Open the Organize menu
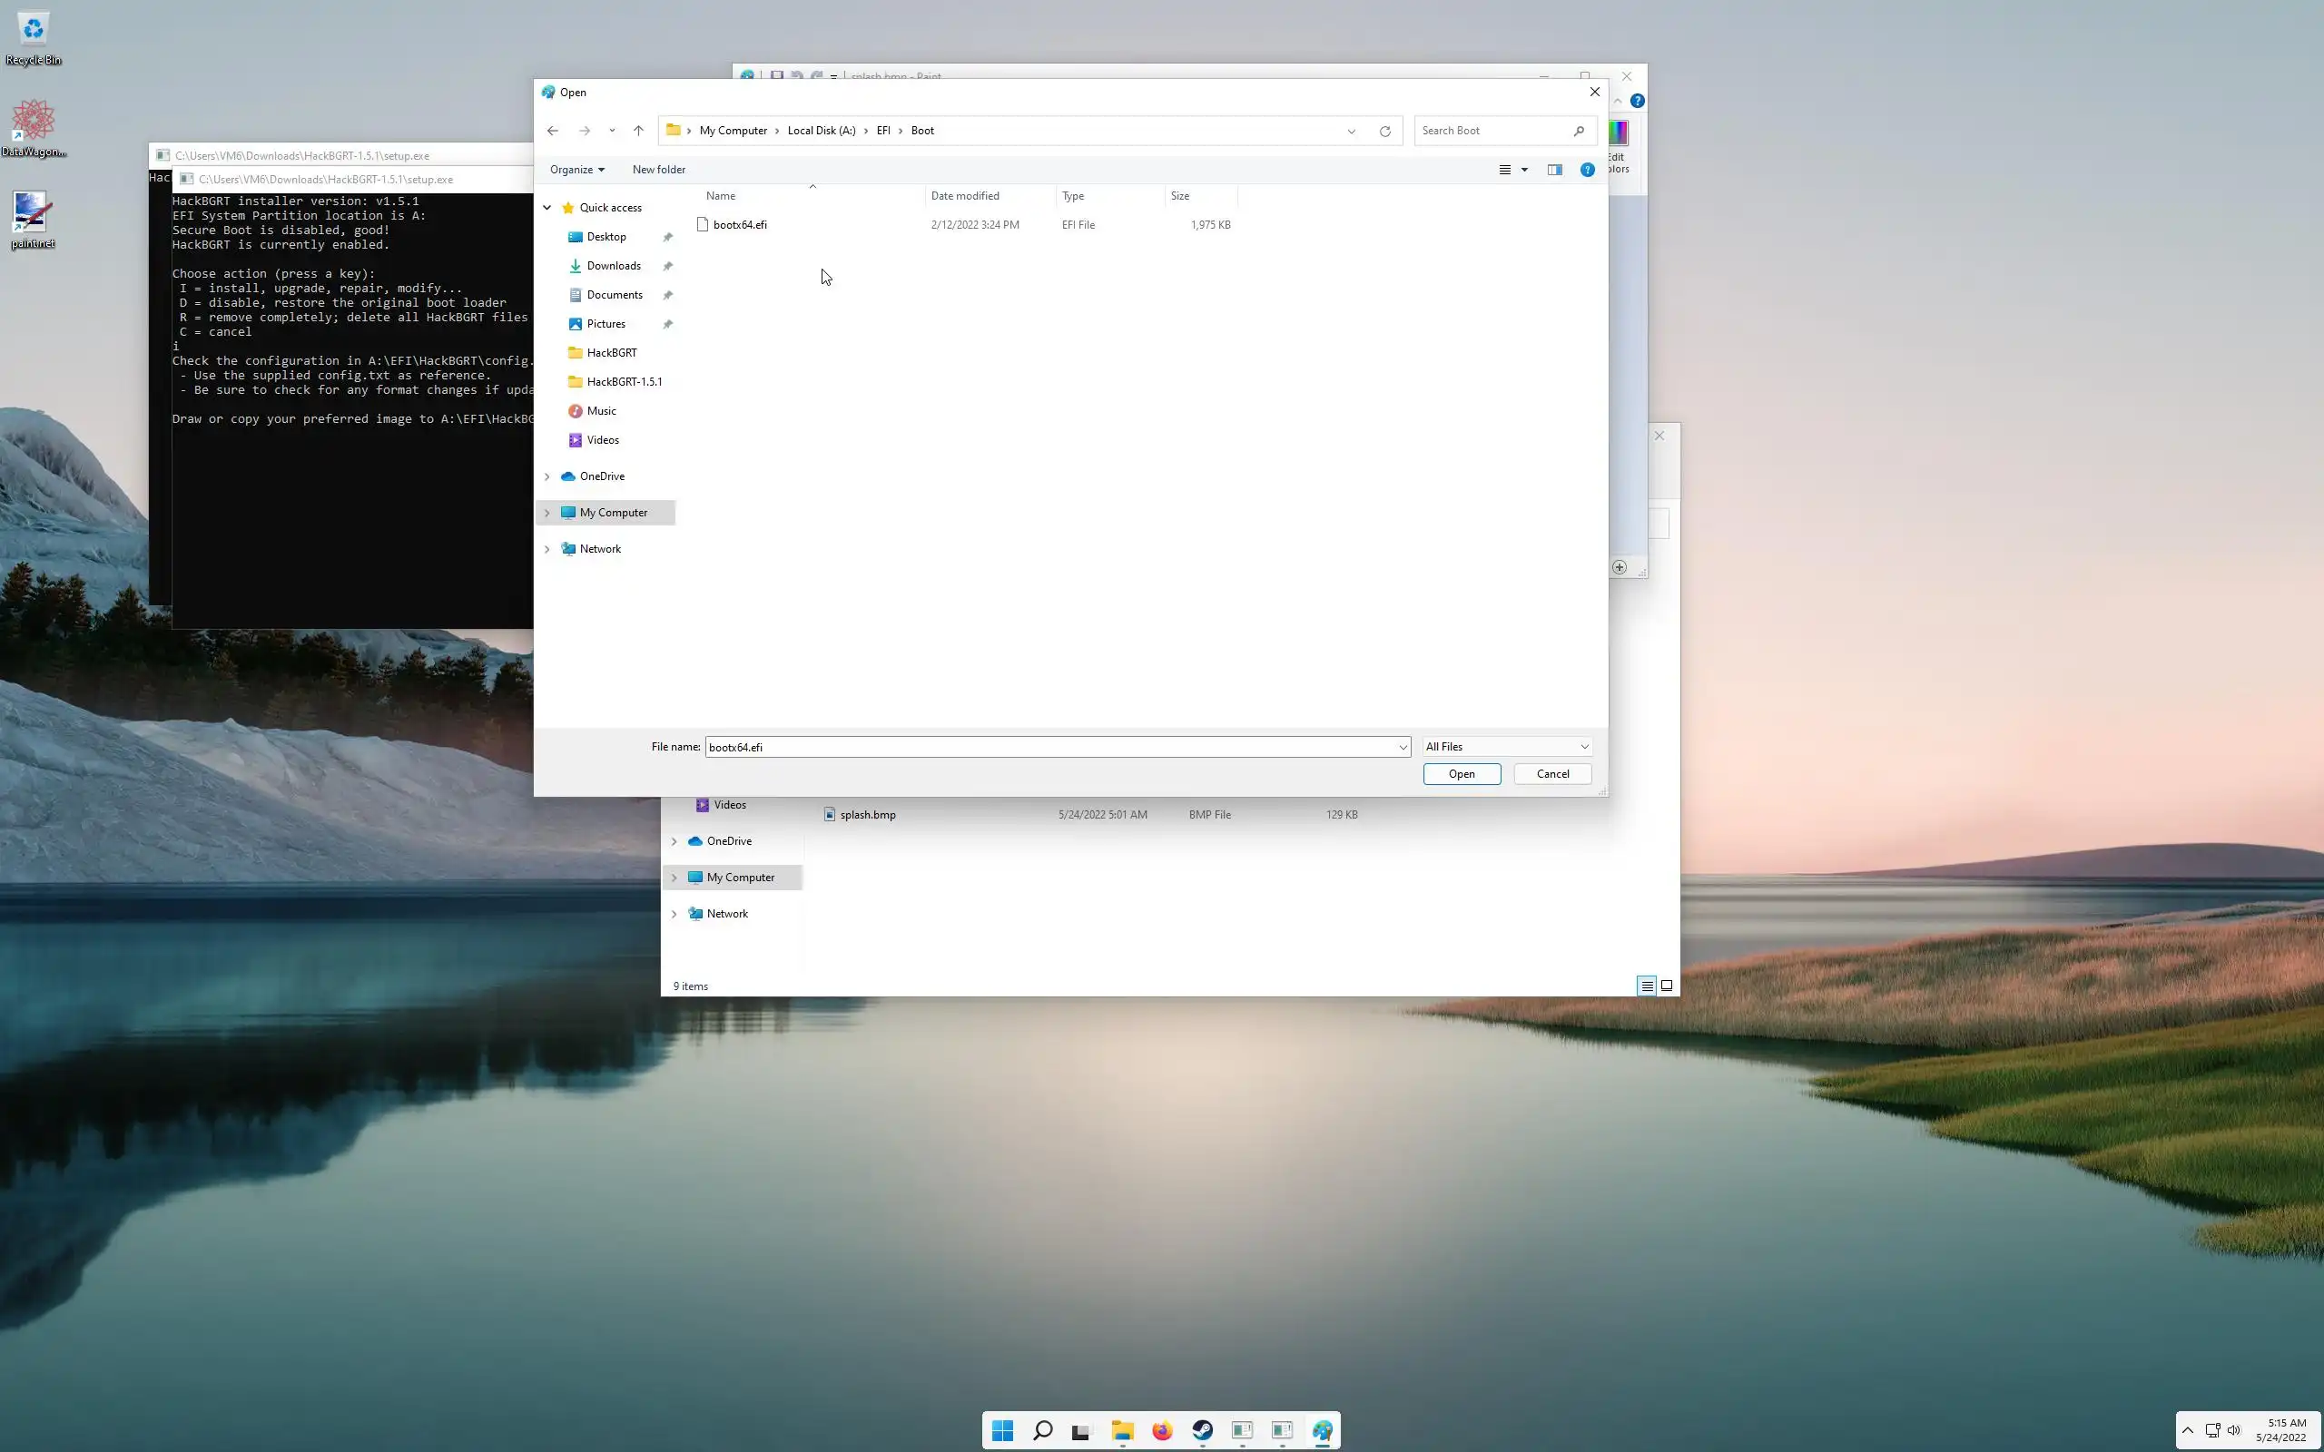 (576, 170)
